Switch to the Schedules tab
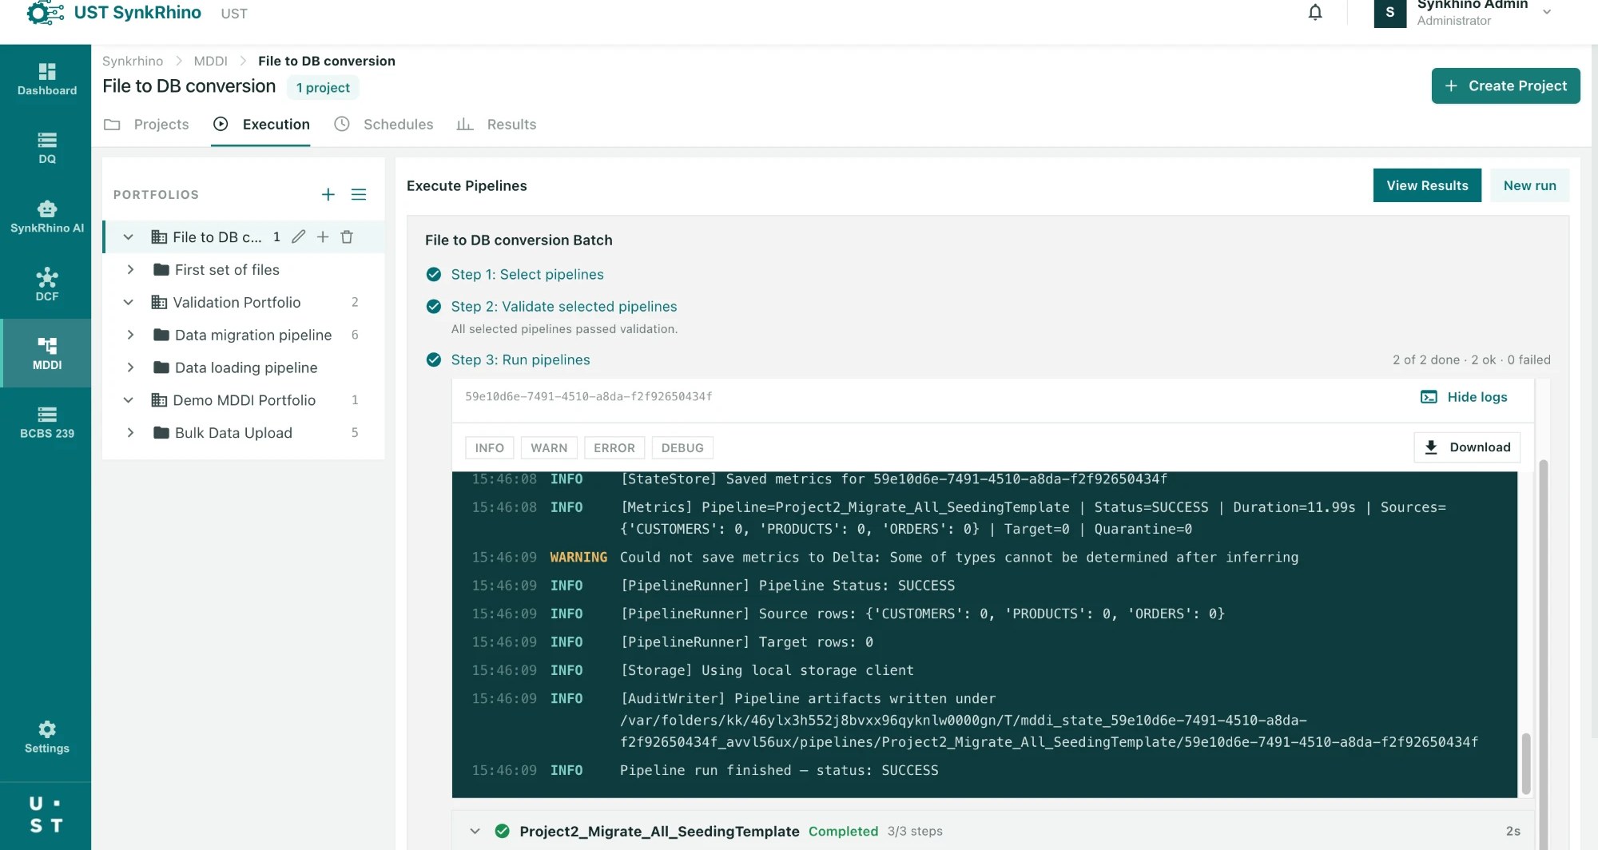 point(384,125)
